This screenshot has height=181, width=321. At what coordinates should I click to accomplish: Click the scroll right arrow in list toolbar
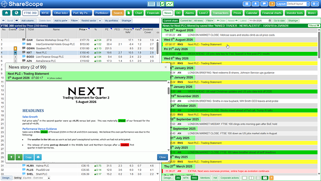(x=16, y=21)
